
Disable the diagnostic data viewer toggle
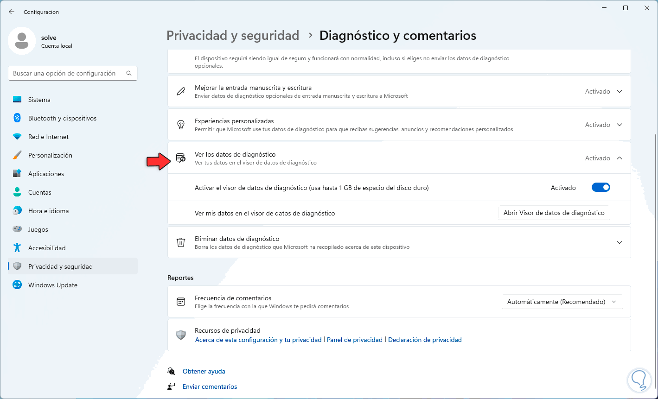click(601, 188)
